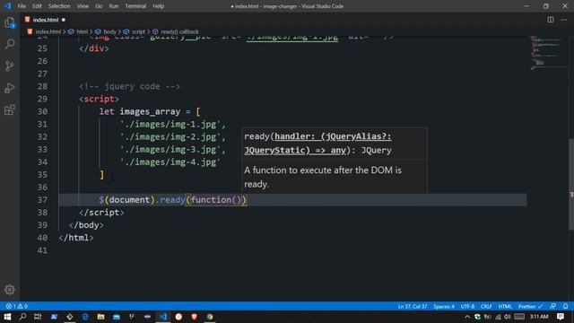Change file encoding via UTF-8
Image resolution: width=574 pixels, height=323 pixels.
click(x=467, y=306)
